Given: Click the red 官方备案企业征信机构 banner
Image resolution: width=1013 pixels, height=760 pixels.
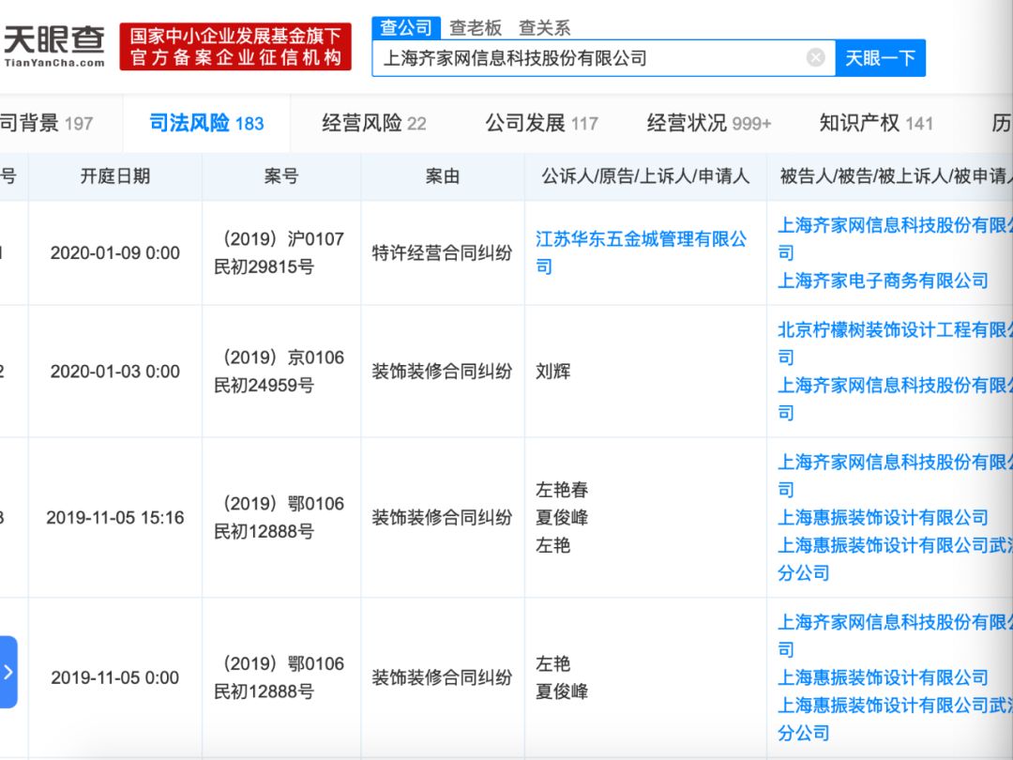Looking at the screenshot, I should click(235, 47).
